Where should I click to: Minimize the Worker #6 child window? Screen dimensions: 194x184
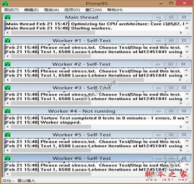[159, 158]
